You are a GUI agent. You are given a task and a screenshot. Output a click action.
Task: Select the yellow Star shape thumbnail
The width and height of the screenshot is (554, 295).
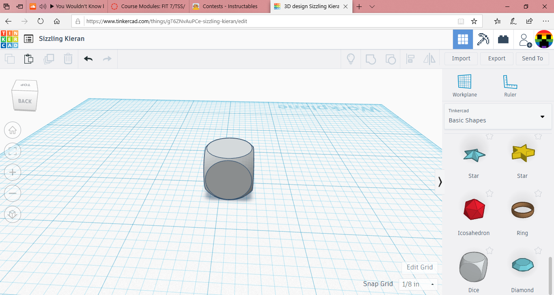(522, 153)
